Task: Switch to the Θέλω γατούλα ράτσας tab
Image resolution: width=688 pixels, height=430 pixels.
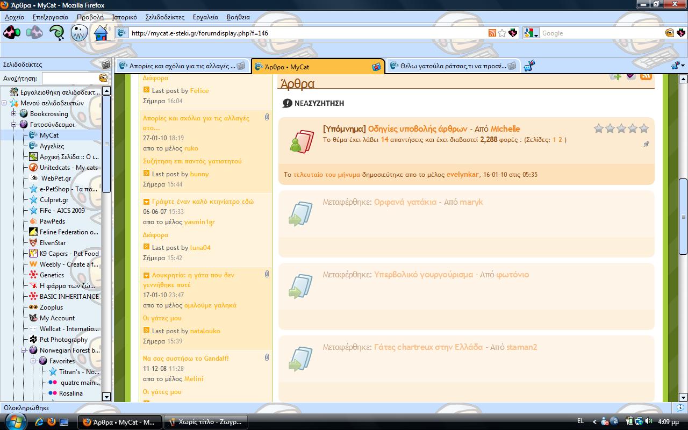Action: coord(447,66)
